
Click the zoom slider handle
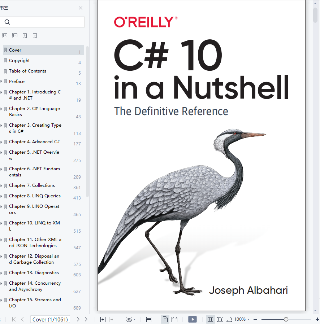pyautogui.click(x=286, y=319)
